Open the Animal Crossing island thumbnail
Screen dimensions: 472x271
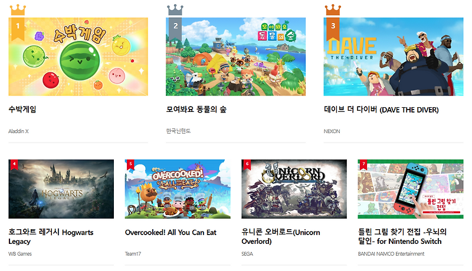[235, 57]
